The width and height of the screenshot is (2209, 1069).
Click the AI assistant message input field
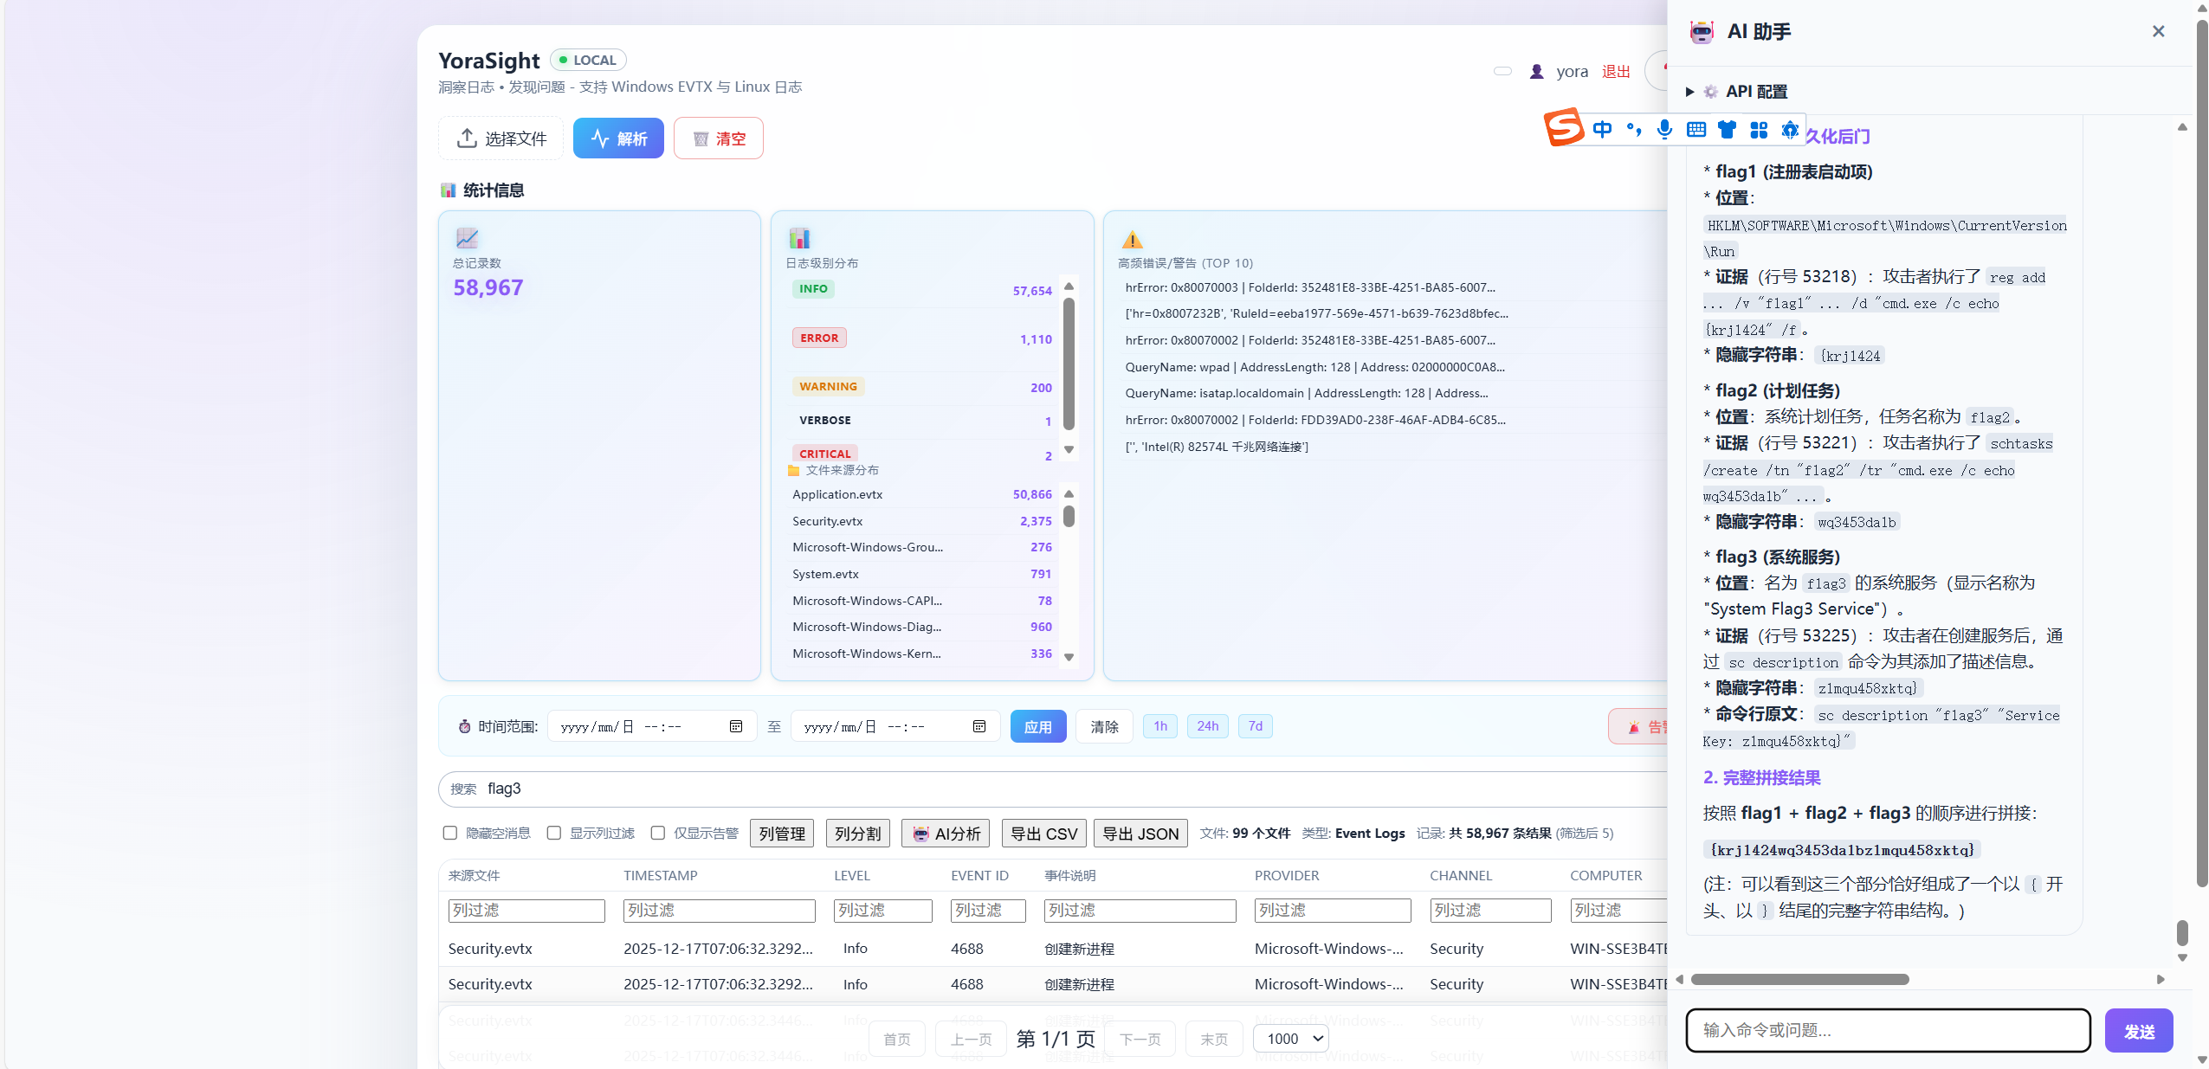[x=1887, y=1030]
